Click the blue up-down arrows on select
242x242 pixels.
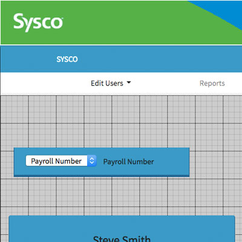[92, 161]
